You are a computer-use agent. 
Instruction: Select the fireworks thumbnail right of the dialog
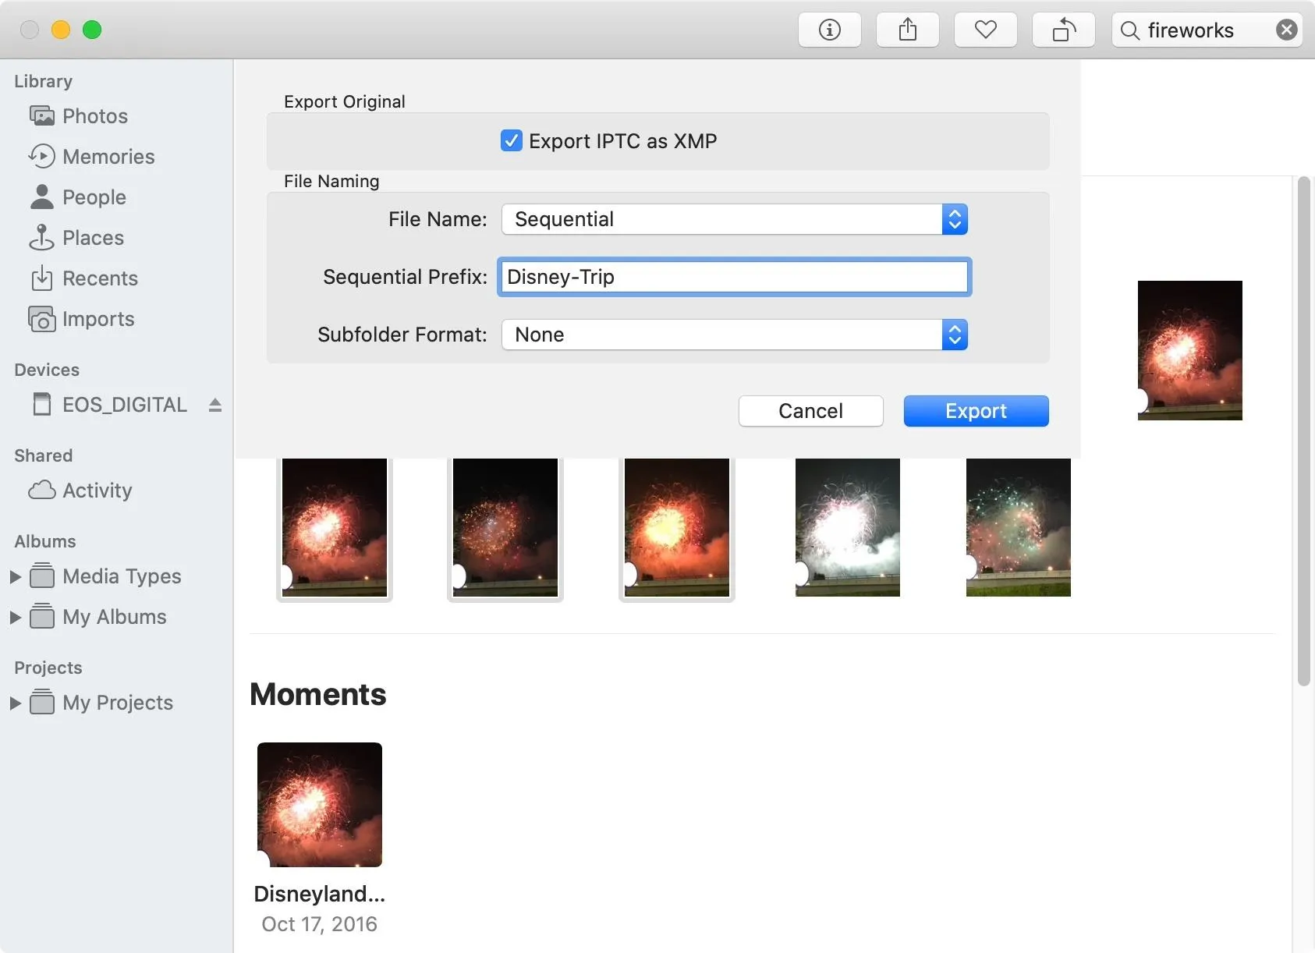point(1190,350)
